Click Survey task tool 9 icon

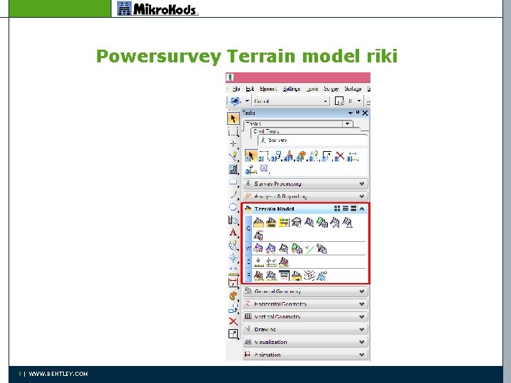(x=352, y=156)
